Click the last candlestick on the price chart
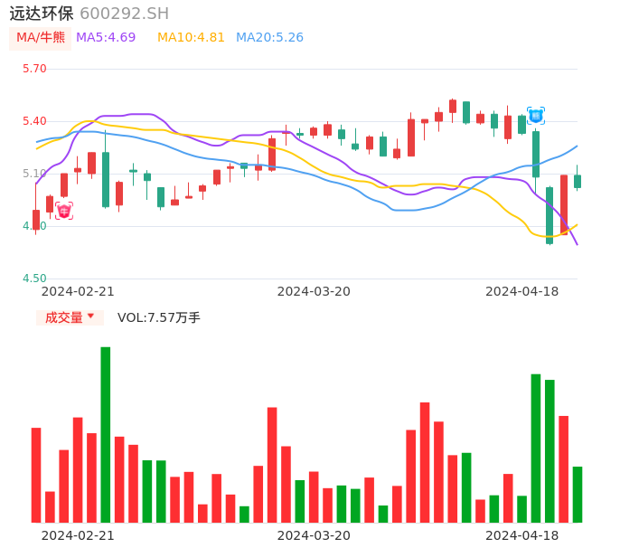Viewport: 620px width, 548px height. pyautogui.click(x=578, y=181)
